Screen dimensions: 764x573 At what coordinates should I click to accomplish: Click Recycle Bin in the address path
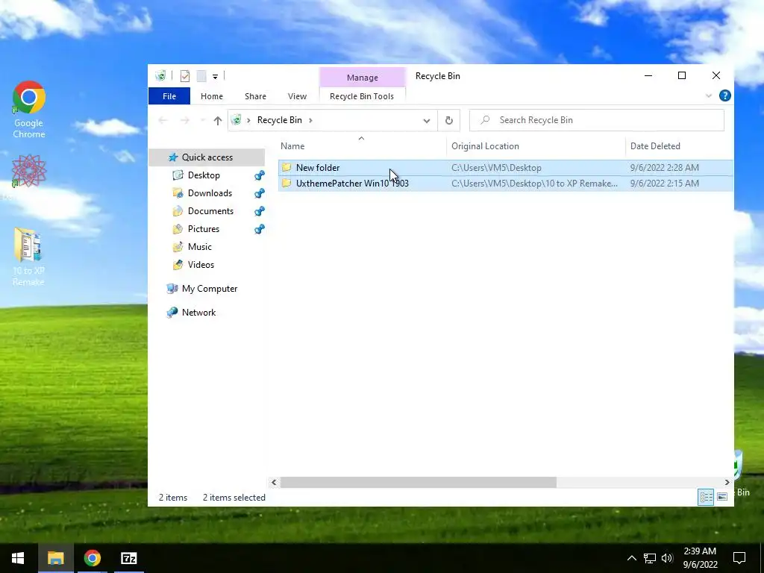click(279, 120)
